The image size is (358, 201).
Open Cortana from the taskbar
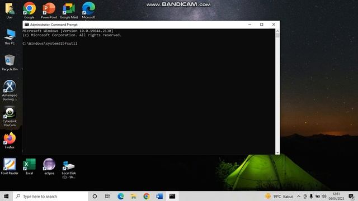click(95, 196)
